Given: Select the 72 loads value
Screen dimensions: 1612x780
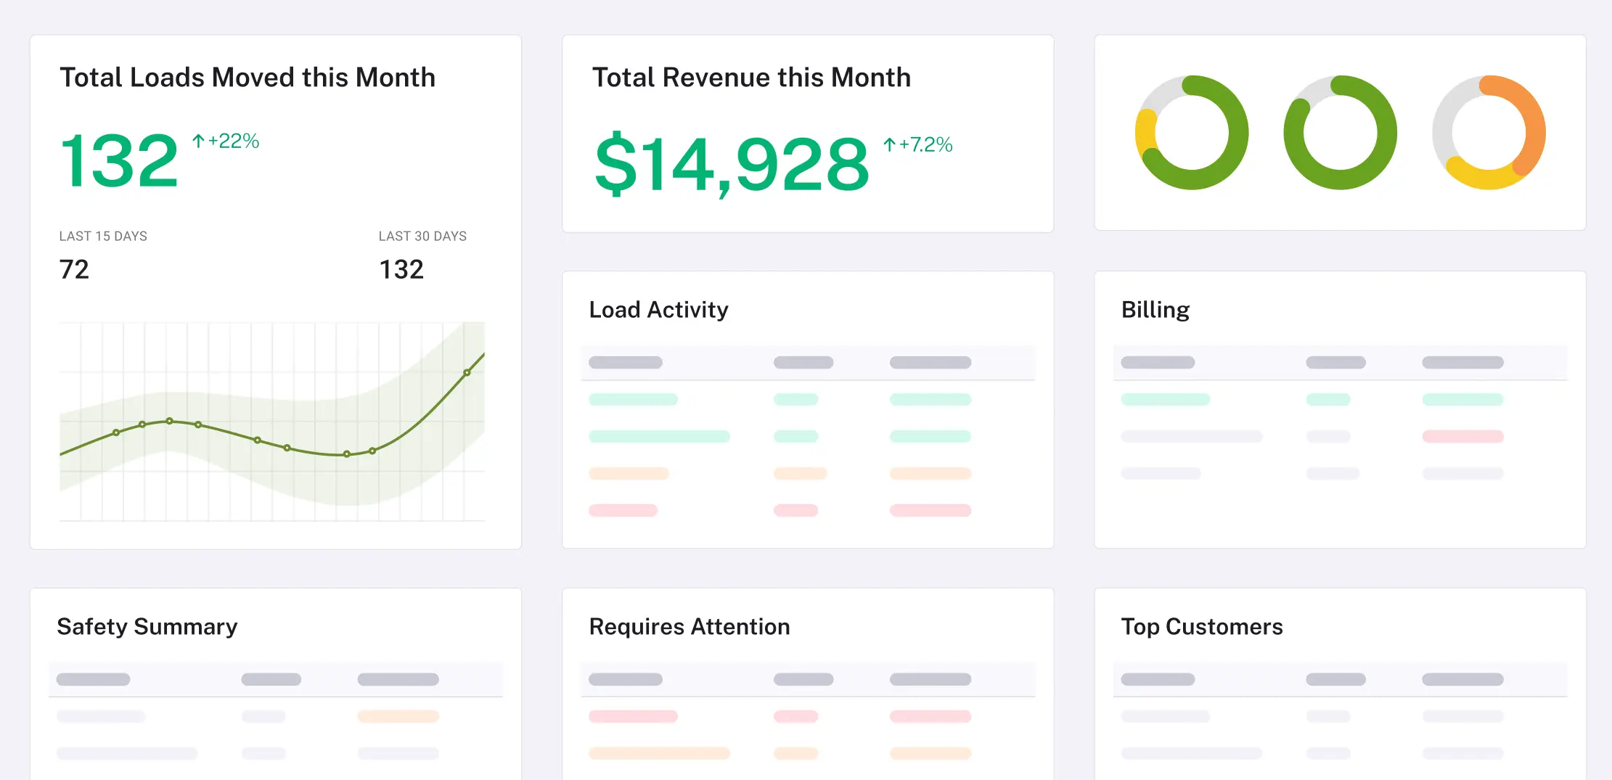Looking at the screenshot, I should [x=74, y=270].
